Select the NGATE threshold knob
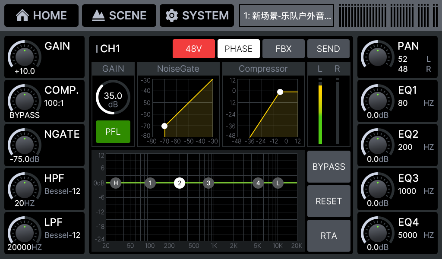This screenshot has width=442, height=259. click(24, 143)
